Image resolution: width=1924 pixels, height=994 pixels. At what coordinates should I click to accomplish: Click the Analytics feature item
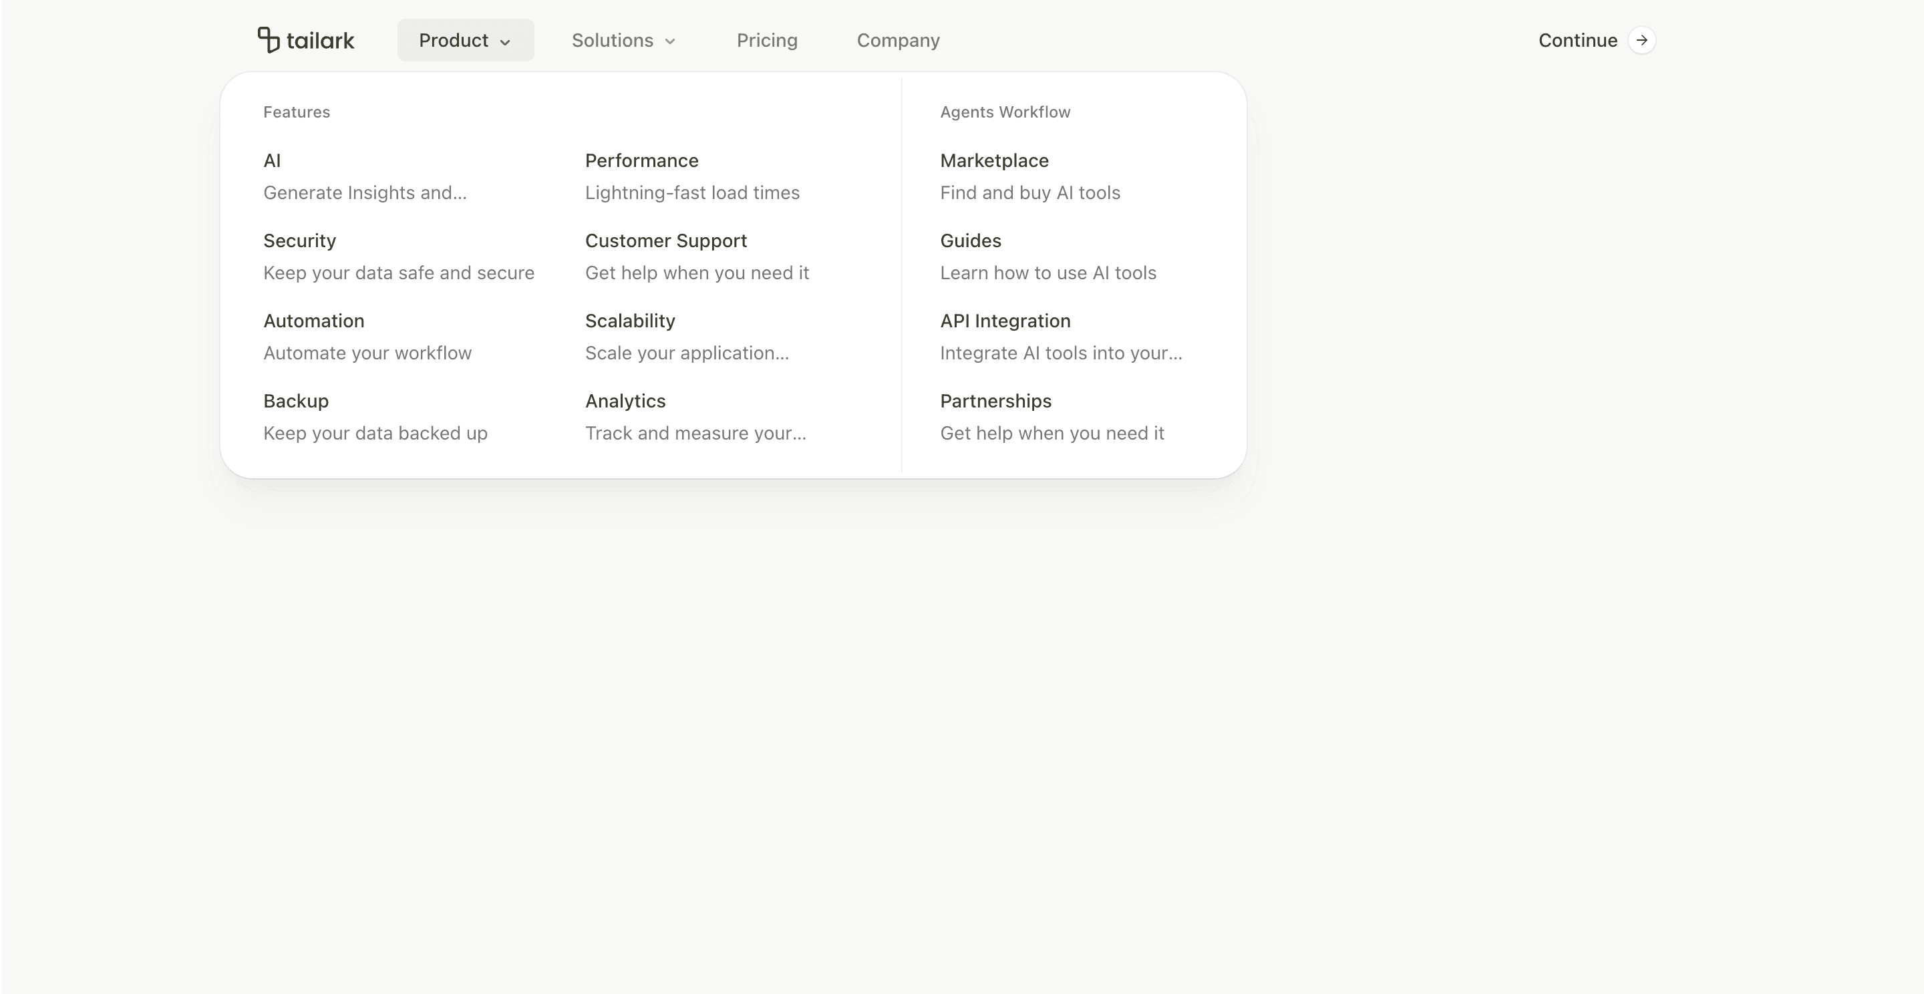[x=625, y=401]
